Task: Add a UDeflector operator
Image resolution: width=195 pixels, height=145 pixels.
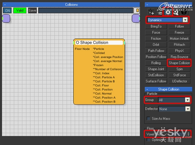Action: (x=179, y=81)
